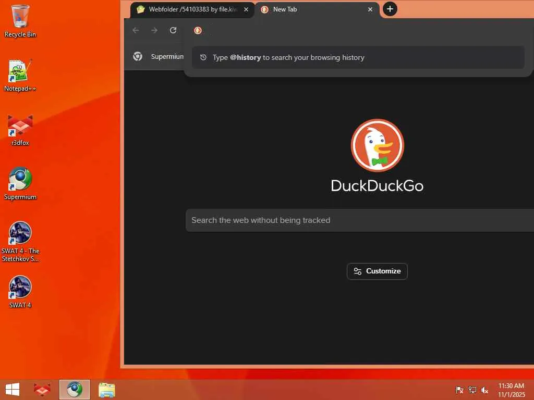Open the clock showing 11:30 AM

coord(511,390)
